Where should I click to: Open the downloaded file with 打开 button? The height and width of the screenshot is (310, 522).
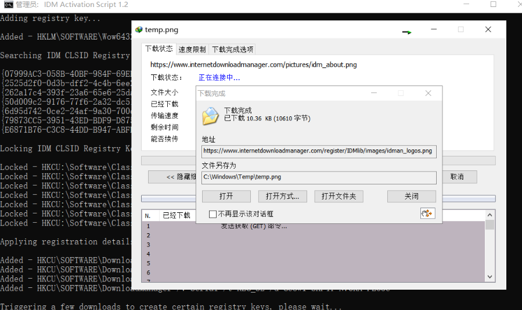tap(226, 196)
